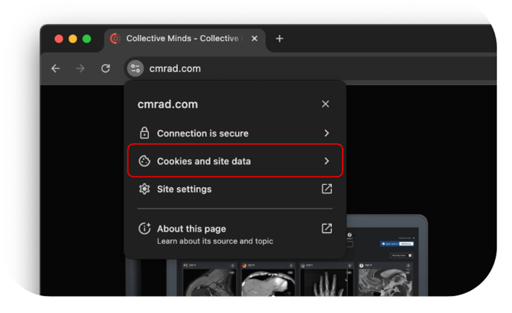Image resolution: width=512 pixels, height=313 pixels.
Task: Click the About this page external link icon
Action: tap(327, 228)
